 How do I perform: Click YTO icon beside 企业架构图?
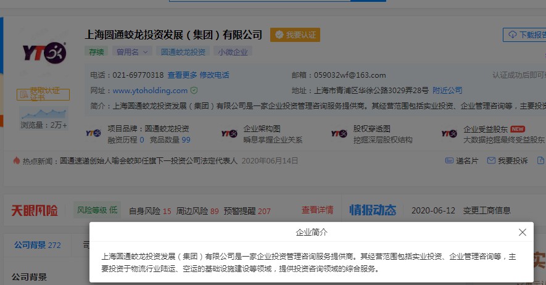click(x=229, y=133)
